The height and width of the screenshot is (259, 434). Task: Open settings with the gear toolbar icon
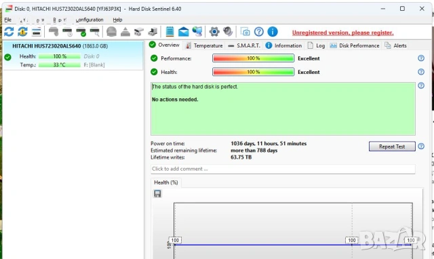click(214, 32)
